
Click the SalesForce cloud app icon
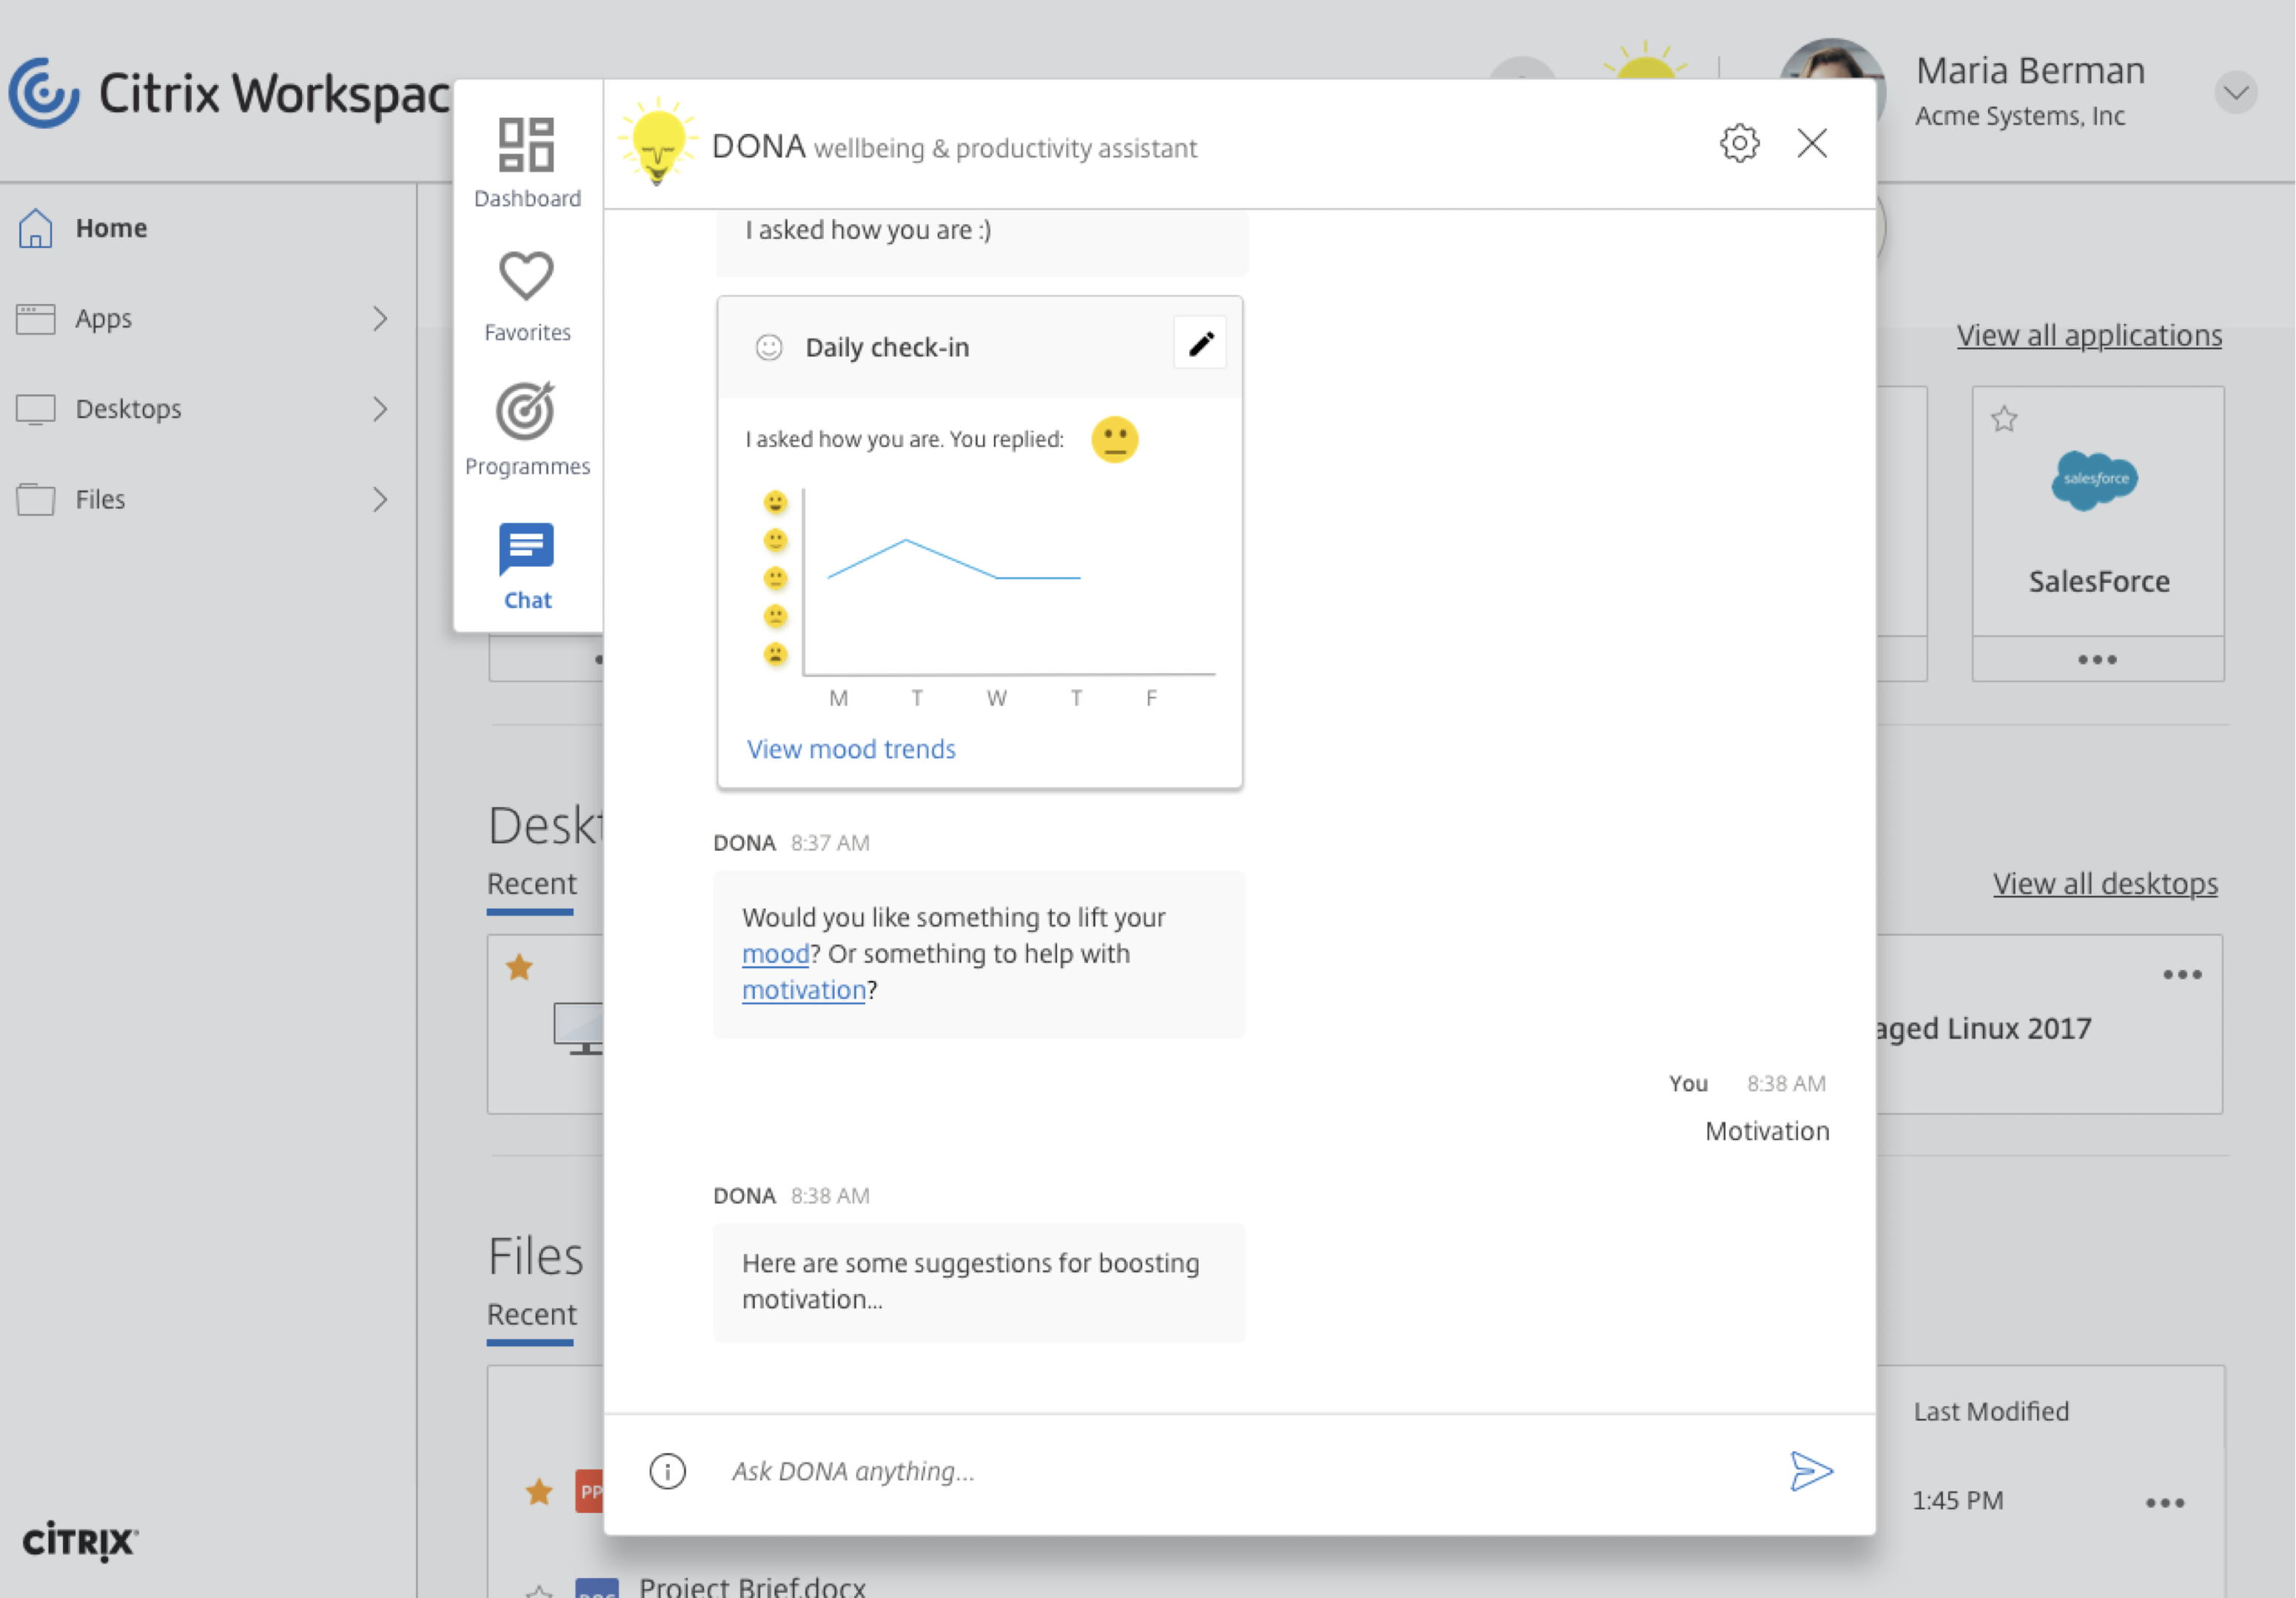point(2095,481)
